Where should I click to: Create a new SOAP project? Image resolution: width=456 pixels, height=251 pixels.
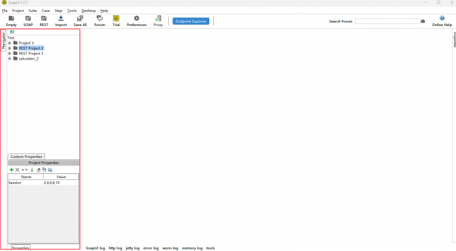(28, 21)
